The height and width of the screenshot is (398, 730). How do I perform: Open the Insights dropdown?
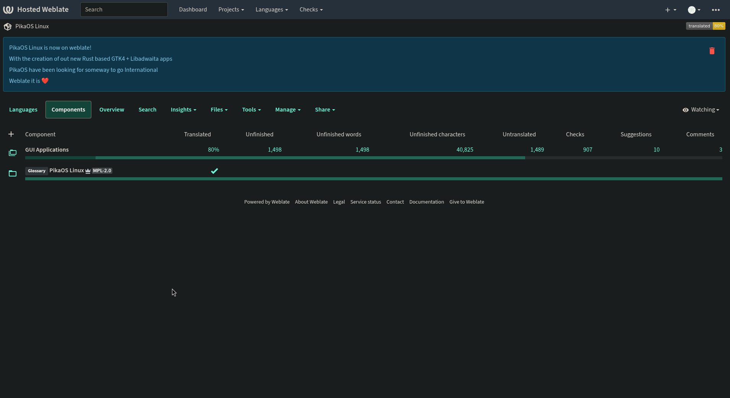[x=183, y=110]
